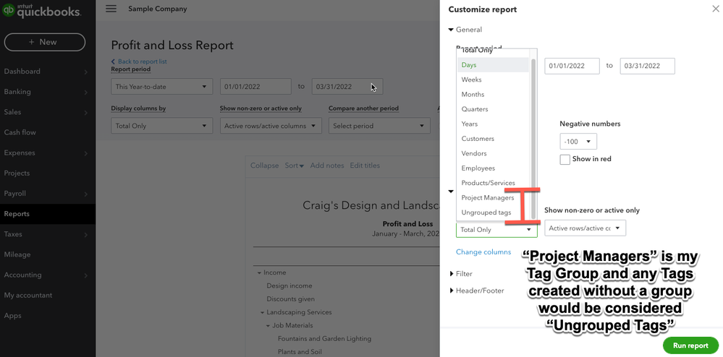Close the Customize report panel
Viewport: 723px width, 357px height.
[715, 9]
